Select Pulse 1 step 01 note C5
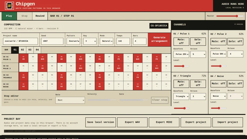 click(23, 58)
